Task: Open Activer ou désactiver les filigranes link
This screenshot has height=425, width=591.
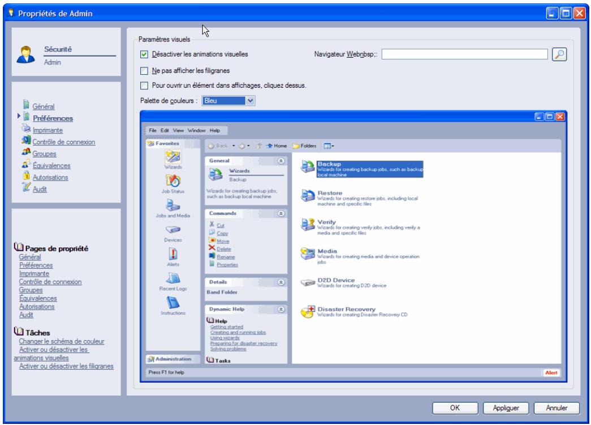Action: point(66,366)
